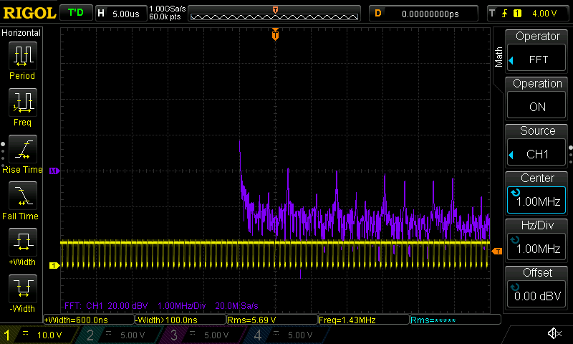Select the +Width measurement icon
This screenshot has height=344, width=573.
tap(22, 243)
